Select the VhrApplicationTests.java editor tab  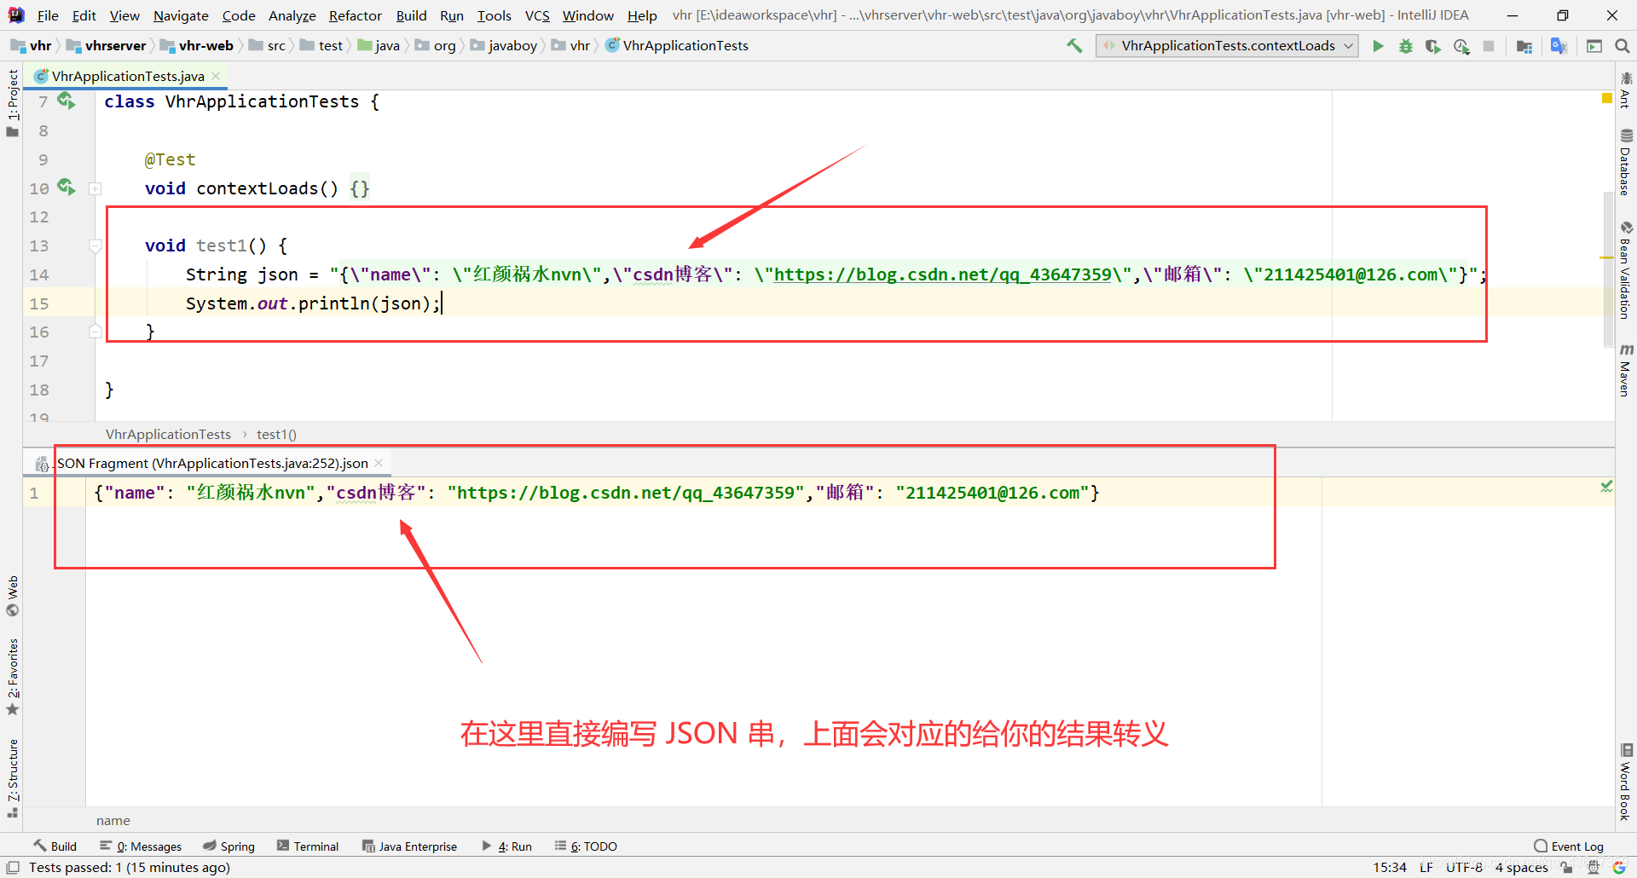pos(128,76)
